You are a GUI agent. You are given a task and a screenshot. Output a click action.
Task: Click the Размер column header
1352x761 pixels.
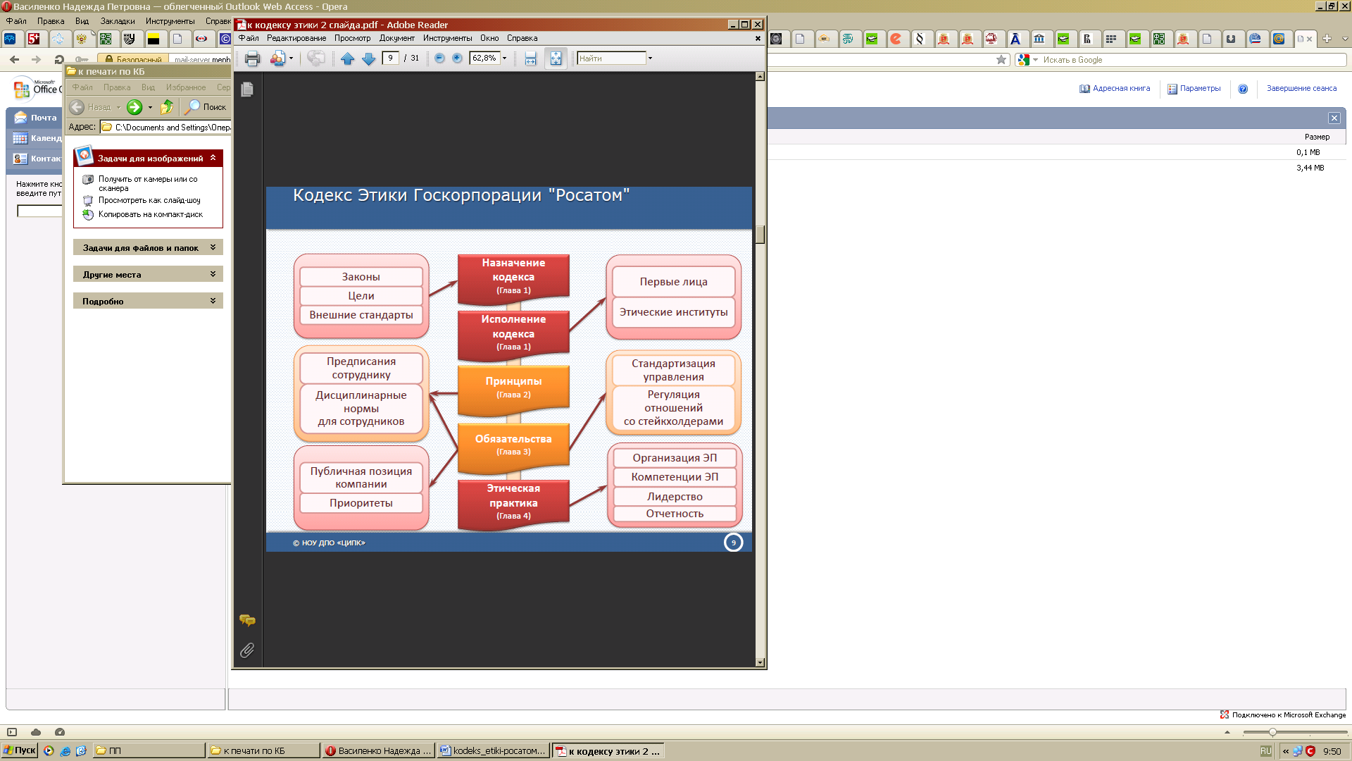pyautogui.click(x=1317, y=137)
